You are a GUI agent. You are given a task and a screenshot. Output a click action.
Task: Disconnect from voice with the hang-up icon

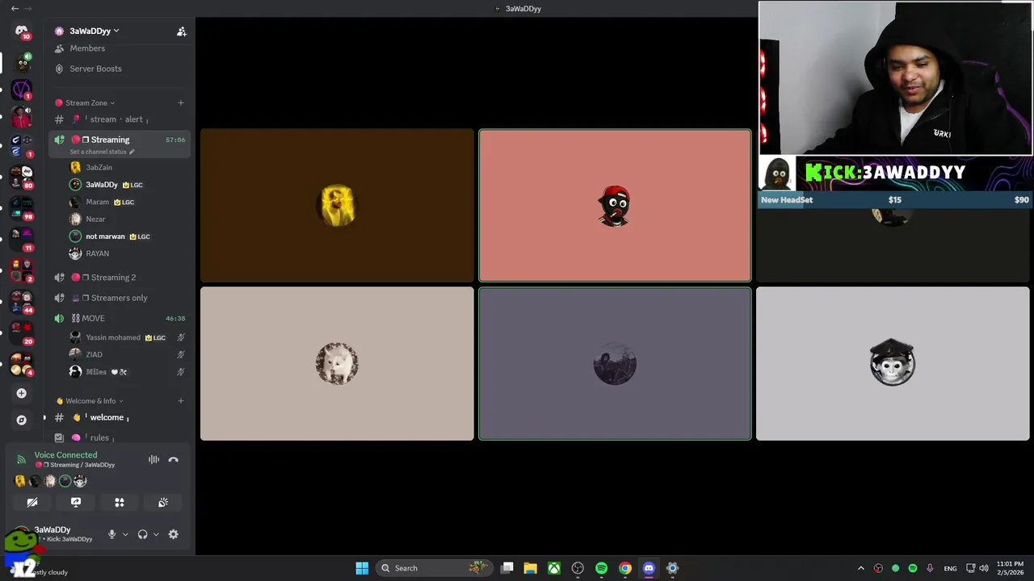[x=173, y=459]
